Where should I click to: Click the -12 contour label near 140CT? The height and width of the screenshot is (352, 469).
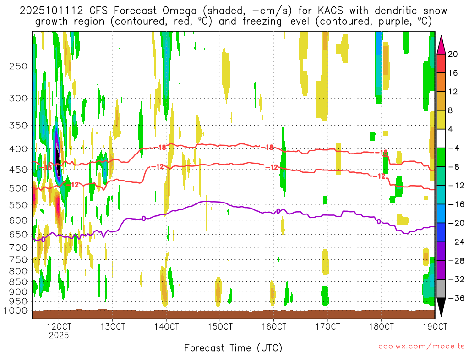[x=158, y=167]
